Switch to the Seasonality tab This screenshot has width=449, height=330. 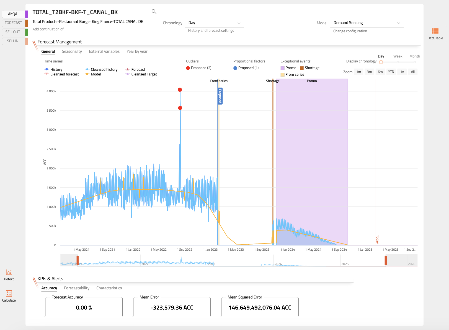72,51
